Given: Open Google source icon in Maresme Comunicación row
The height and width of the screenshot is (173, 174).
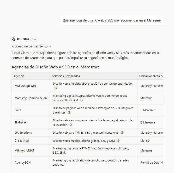Looking at the screenshot, I should [82, 100].
